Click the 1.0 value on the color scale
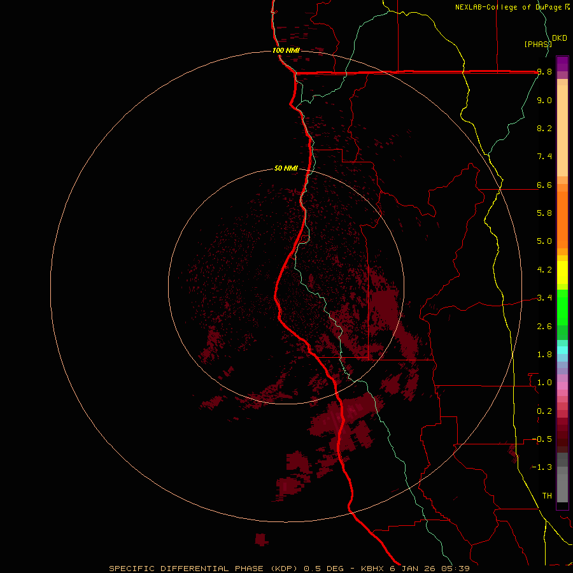573x573 pixels. click(x=544, y=383)
